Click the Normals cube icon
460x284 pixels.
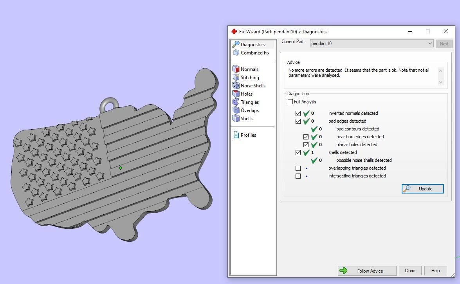236,69
